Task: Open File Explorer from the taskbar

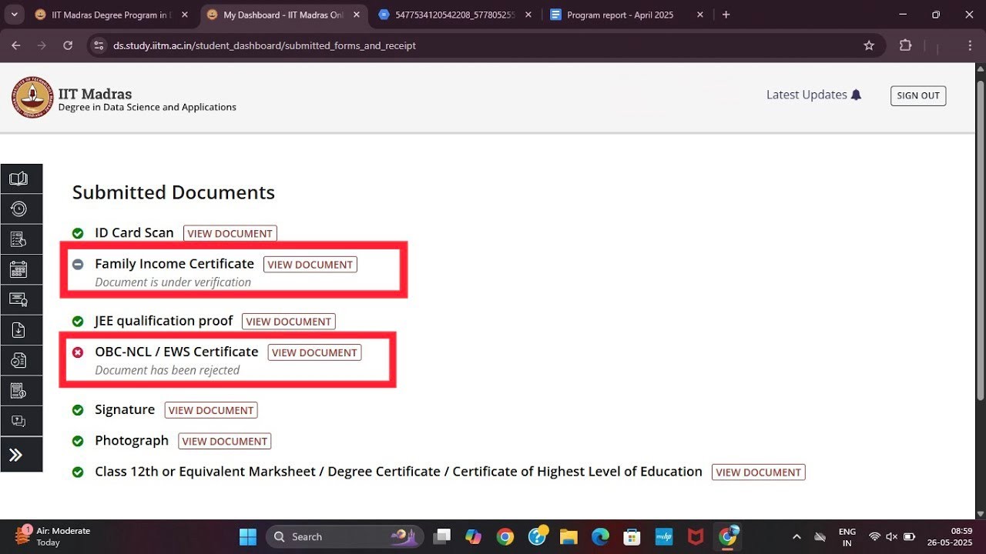Action: (x=568, y=536)
